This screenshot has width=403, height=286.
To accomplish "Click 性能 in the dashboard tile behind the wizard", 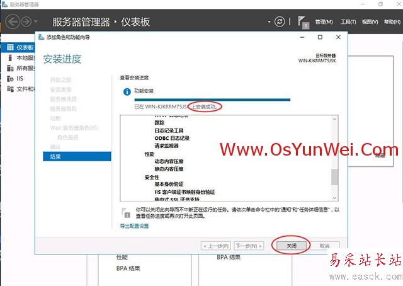I will (122, 257).
